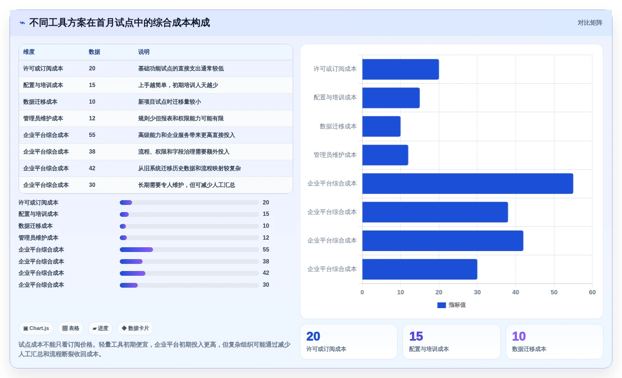
Task: Click description 长期需要专人维护，但可减少人工汇总
Action: point(187,185)
